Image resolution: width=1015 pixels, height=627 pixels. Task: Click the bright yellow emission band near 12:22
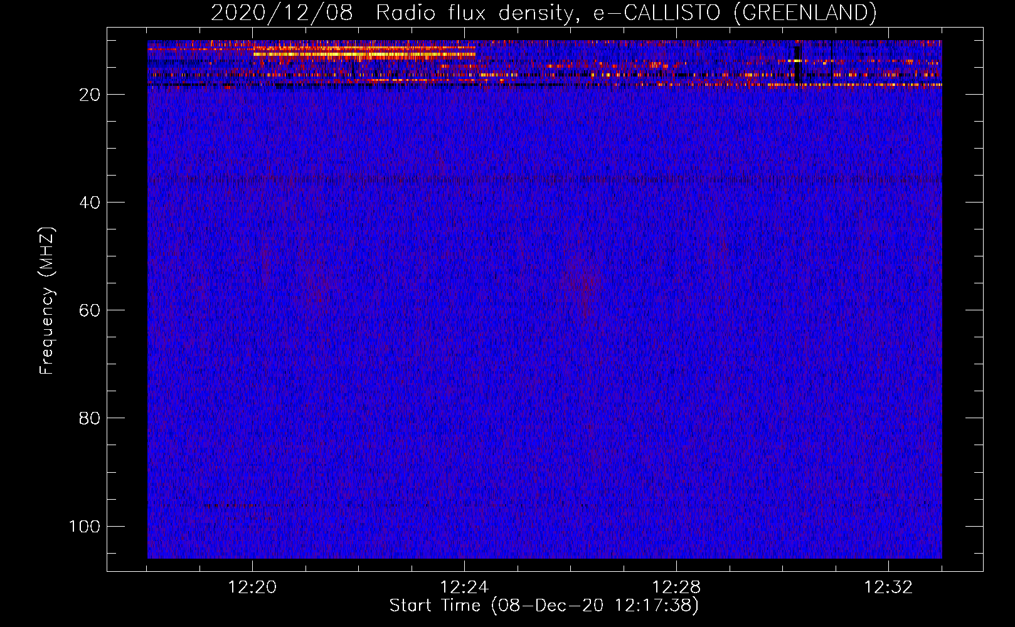(x=364, y=55)
